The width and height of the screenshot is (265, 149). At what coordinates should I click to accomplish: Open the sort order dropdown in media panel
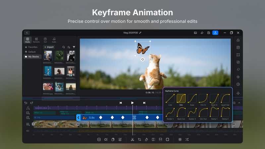69,47
